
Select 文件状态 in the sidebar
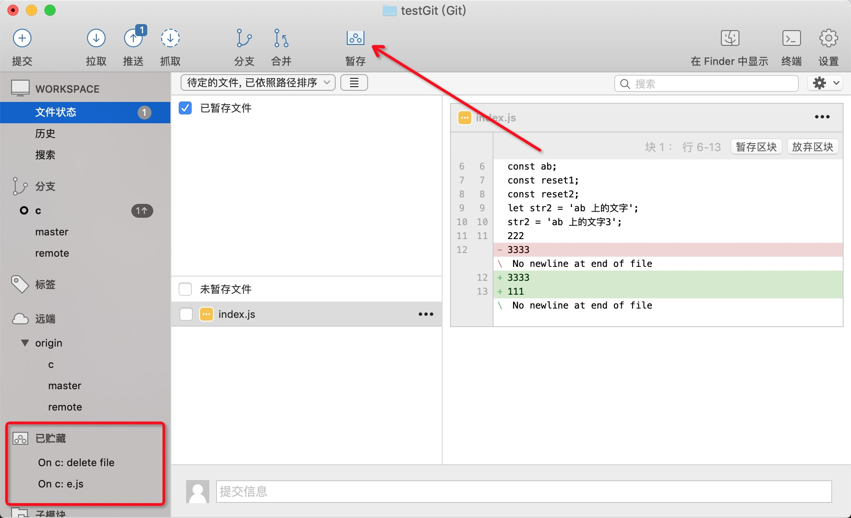pos(56,112)
